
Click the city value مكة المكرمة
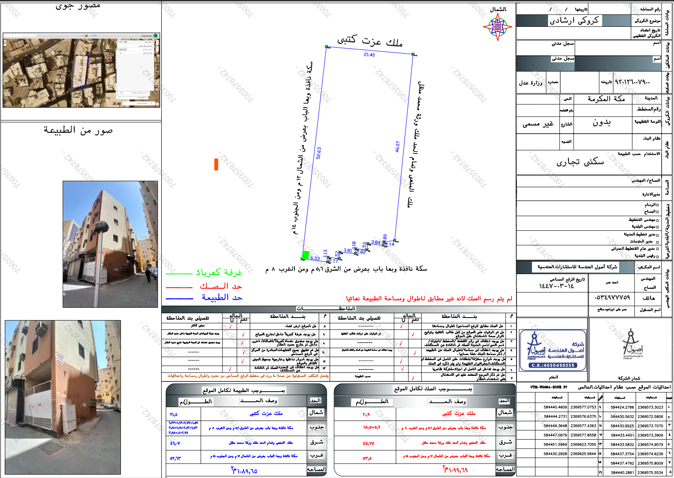606,99
